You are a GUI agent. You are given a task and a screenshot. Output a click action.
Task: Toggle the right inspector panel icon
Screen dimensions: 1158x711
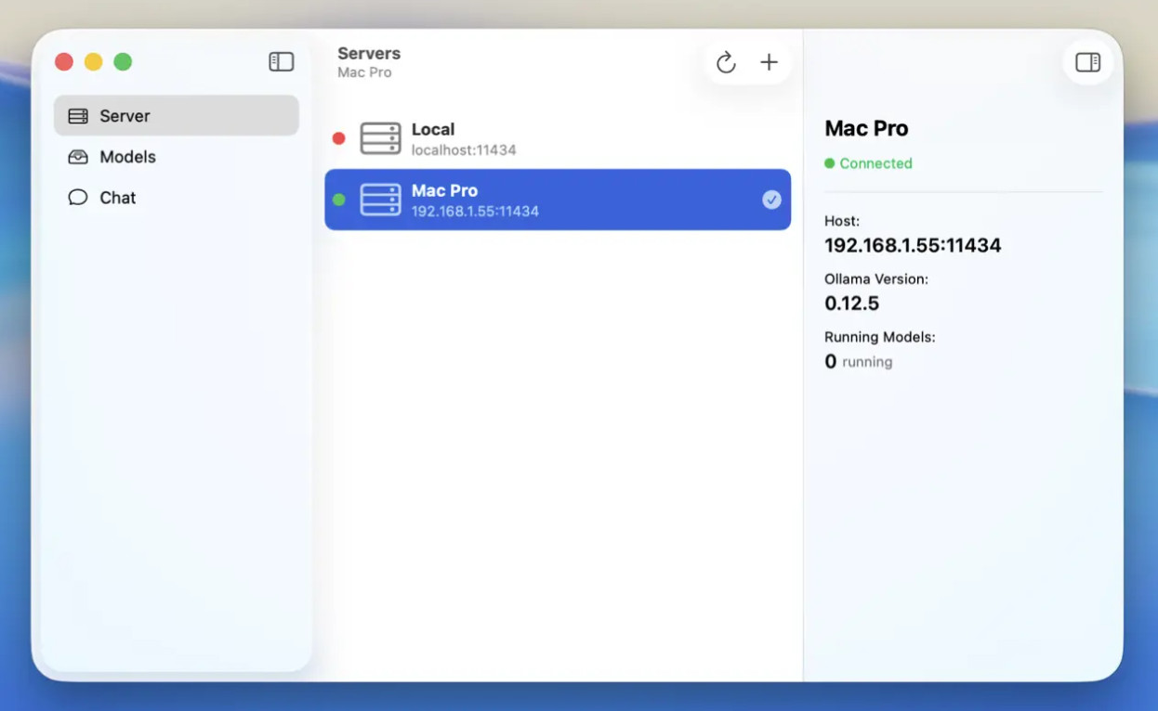tap(1087, 62)
